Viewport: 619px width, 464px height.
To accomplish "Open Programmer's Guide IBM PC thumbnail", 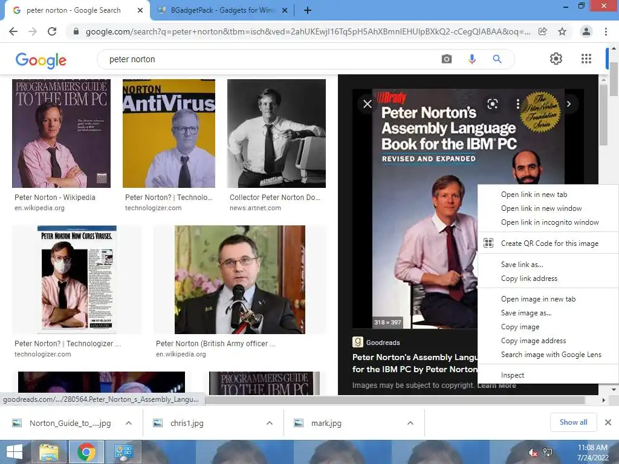I will 61,134.
